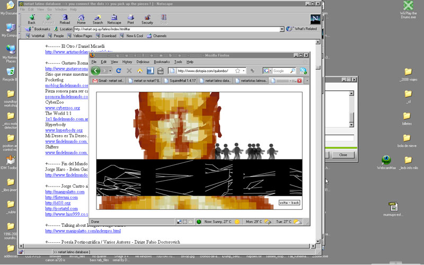Open the Delicious menu in Firefox
Screen dimensions: 424x265
[143, 62]
